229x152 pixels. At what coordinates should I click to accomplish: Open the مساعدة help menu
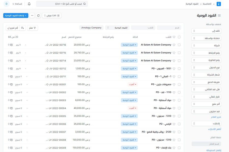click(17, 4)
